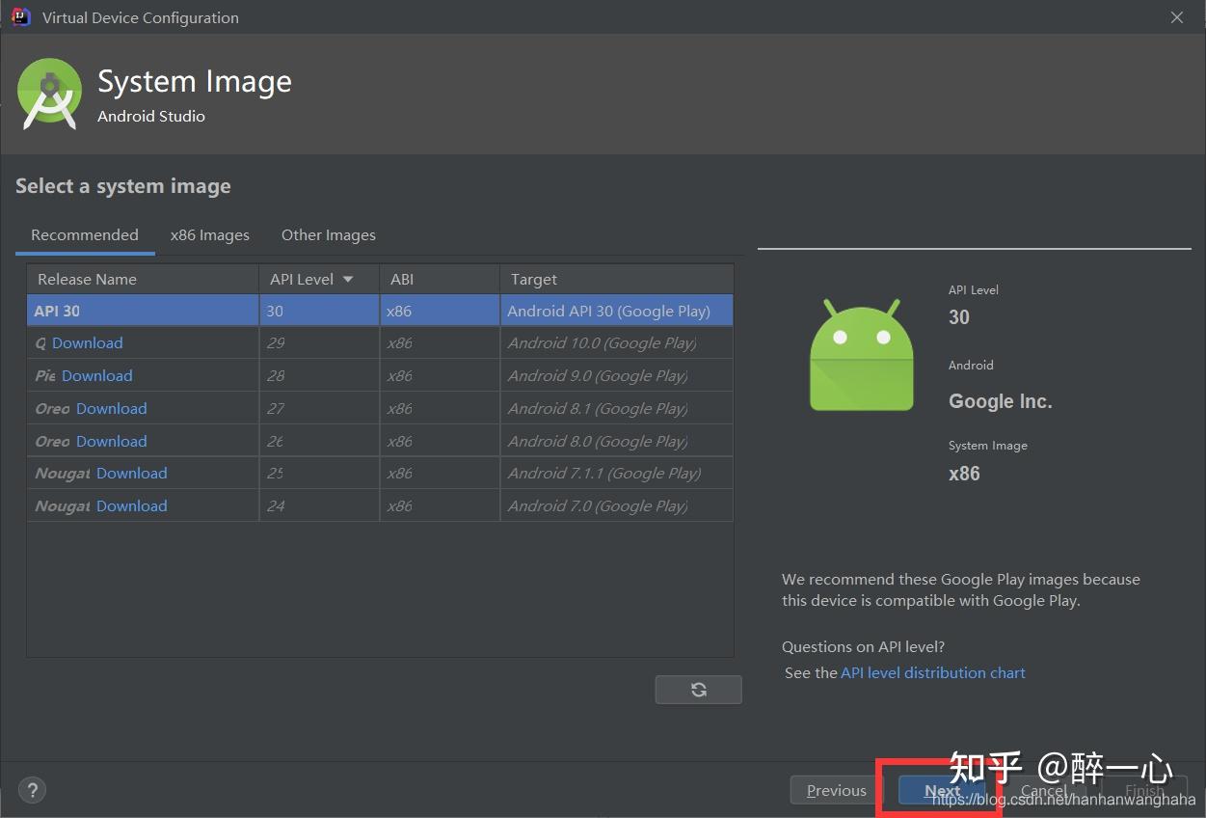Download the Q system image
This screenshot has width=1206, height=818.
coord(86,342)
